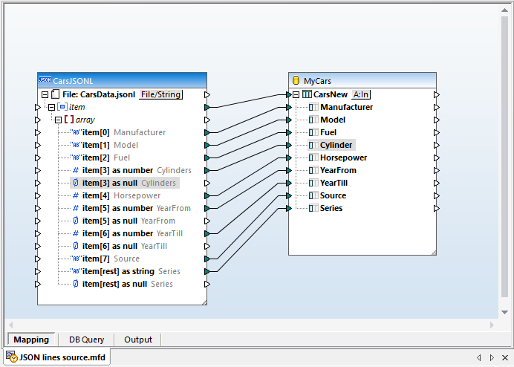Click the database icon in MyCars header
Viewport: 514px width, 367px height.
click(x=296, y=80)
